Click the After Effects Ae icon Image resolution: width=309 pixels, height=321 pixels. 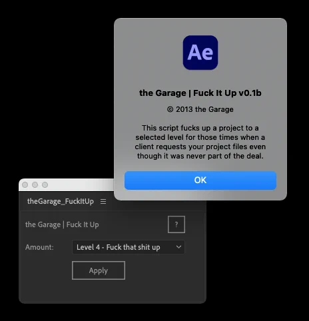200,53
